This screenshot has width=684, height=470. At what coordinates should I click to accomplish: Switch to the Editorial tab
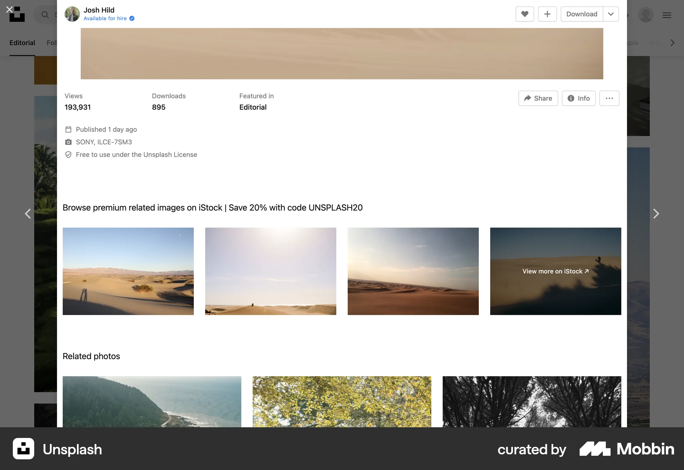(22, 43)
